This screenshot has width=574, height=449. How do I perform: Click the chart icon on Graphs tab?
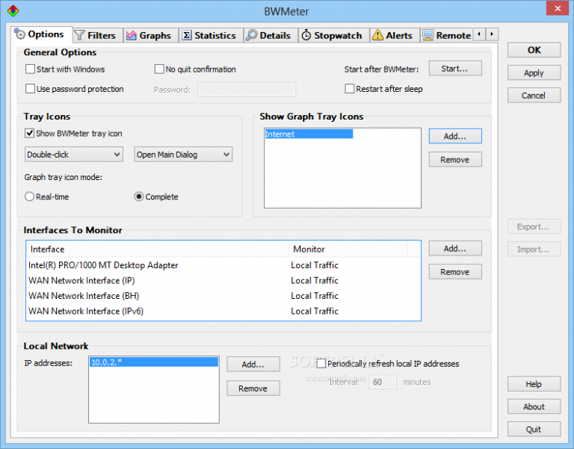coord(131,36)
